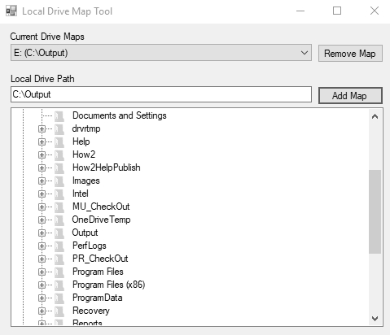Click the folder icon next to Intel
Viewport: 390px width, 335px height.
[59, 194]
